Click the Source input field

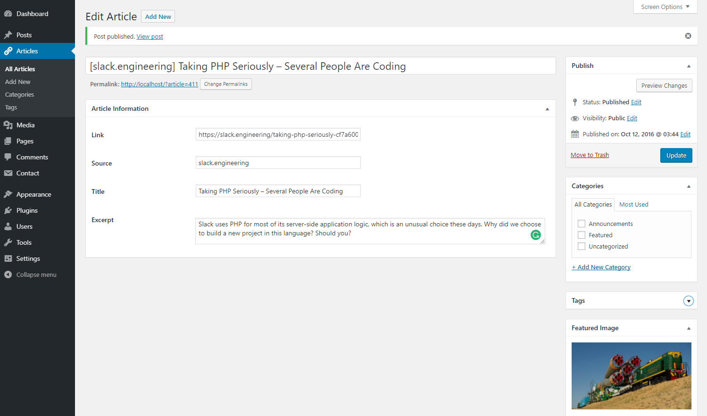click(278, 163)
